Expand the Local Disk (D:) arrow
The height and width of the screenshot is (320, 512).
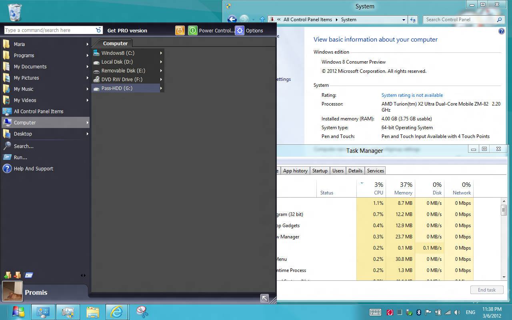click(161, 62)
